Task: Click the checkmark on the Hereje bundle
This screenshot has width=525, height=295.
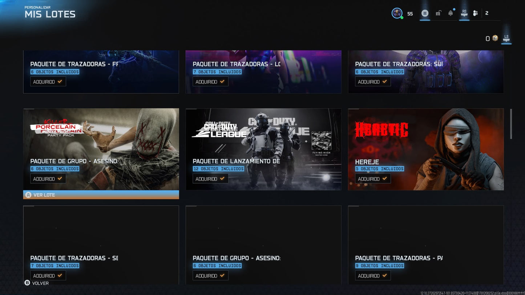Action: [385, 179]
